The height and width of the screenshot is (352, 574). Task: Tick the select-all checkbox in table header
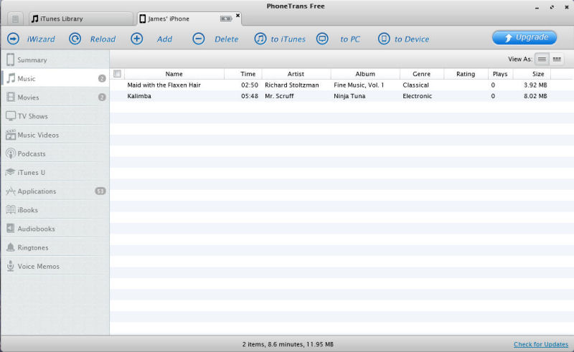[118, 74]
